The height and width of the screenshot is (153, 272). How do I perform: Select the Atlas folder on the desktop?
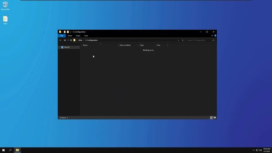point(5,20)
